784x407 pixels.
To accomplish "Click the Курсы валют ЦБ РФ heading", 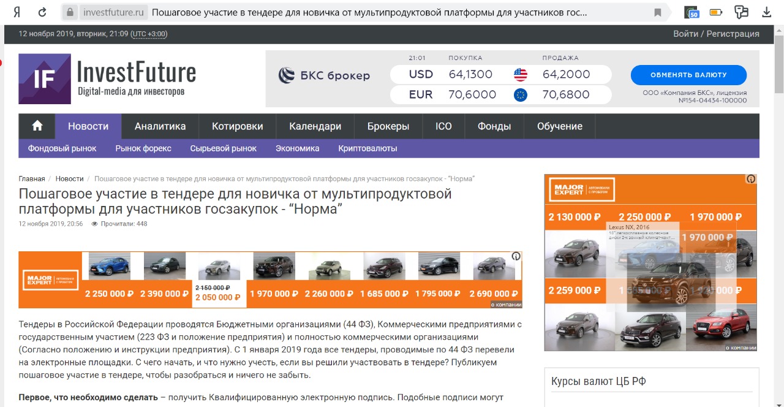I will [x=598, y=381].
